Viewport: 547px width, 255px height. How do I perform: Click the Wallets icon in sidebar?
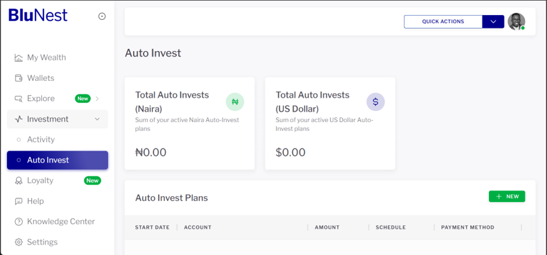(19, 78)
